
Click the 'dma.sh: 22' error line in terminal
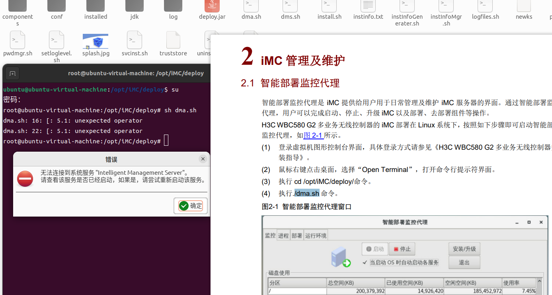[73, 131]
